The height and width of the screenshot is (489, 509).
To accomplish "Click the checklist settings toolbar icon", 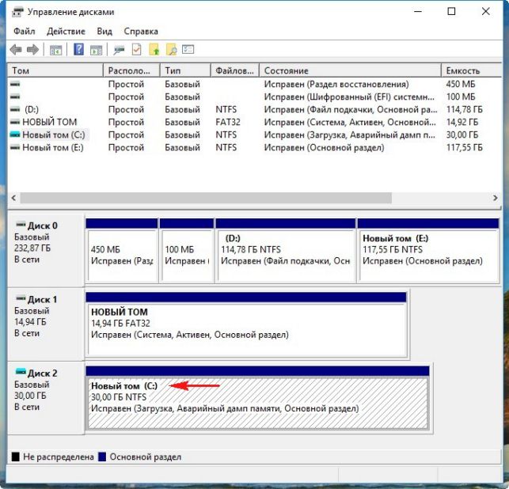I will pyautogui.click(x=188, y=49).
